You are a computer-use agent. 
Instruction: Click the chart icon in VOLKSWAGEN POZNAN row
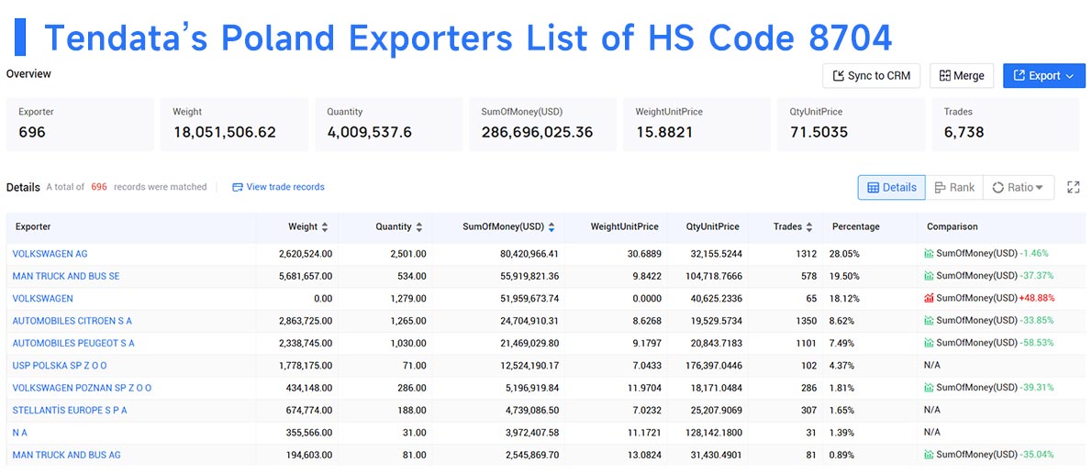(929, 388)
